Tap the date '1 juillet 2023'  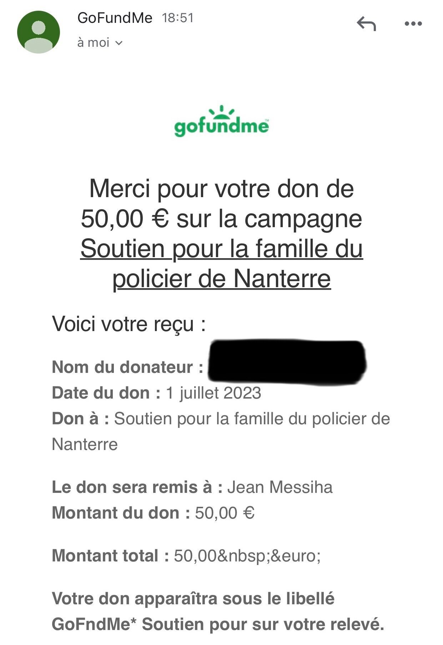pyautogui.click(x=213, y=393)
